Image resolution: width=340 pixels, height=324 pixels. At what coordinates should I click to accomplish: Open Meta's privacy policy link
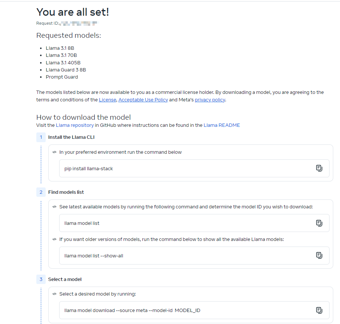(210, 100)
